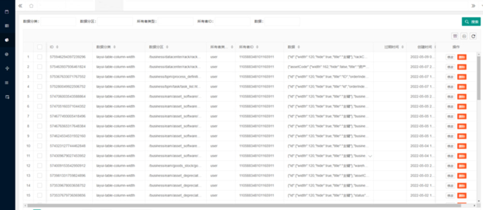Sort the table by the ID column arrows
This screenshot has height=210, width=483.
57,47
